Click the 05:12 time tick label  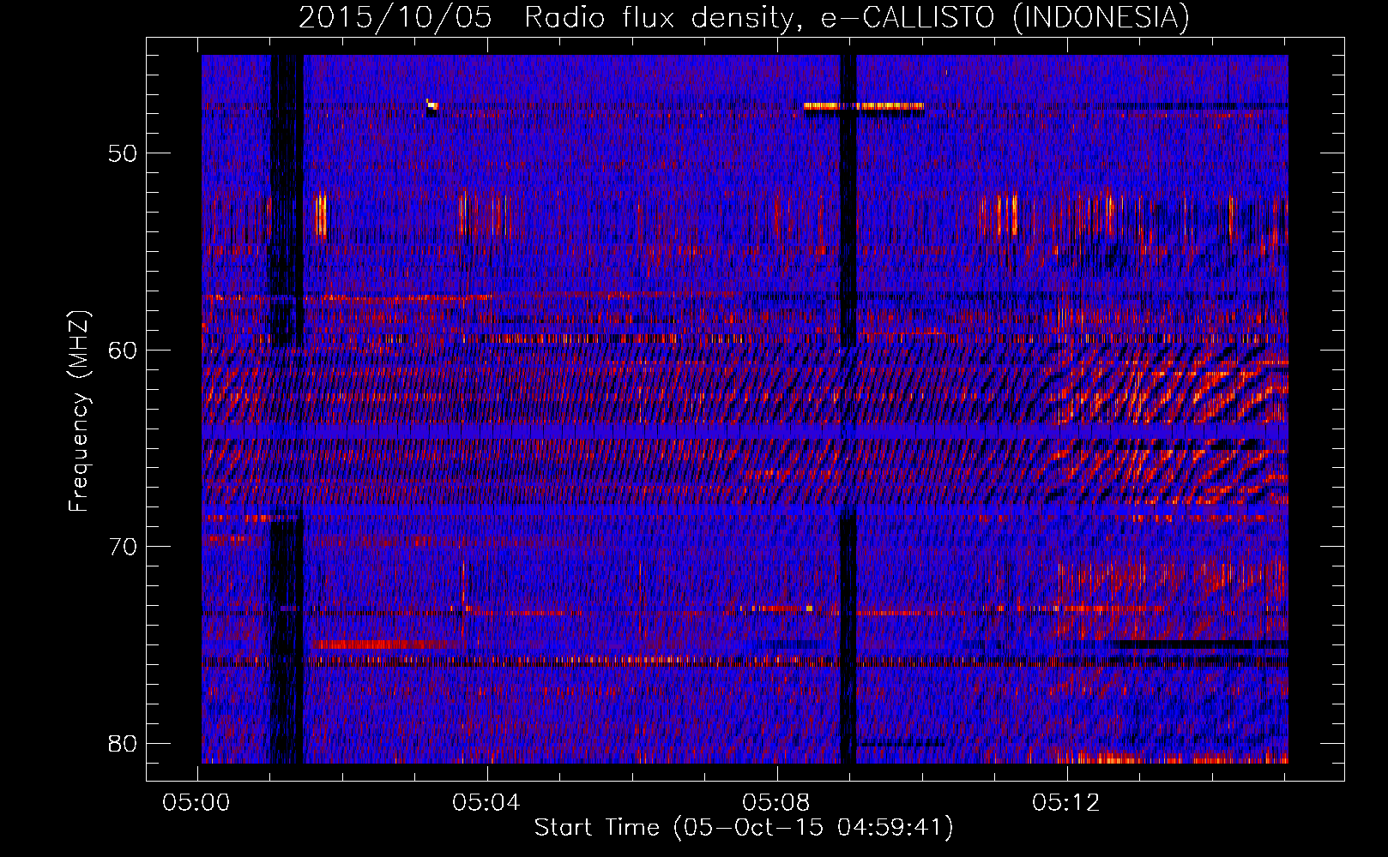[1066, 803]
